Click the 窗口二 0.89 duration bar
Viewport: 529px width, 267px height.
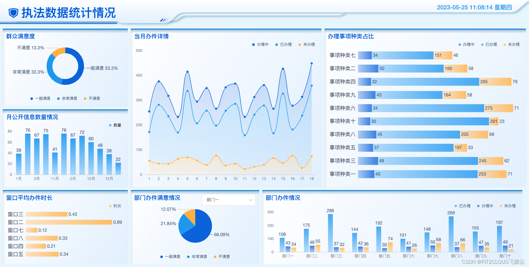(x=69, y=222)
